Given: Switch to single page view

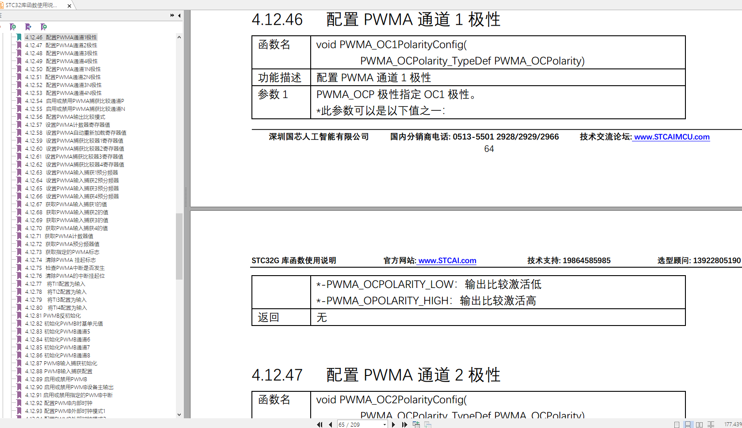Looking at the screenshot, I should pyautogui.click(x=677, y=424).
